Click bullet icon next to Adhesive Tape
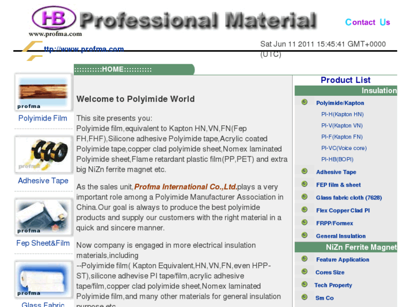The height and width of the screenshot is (307, 410). (305, 171)
